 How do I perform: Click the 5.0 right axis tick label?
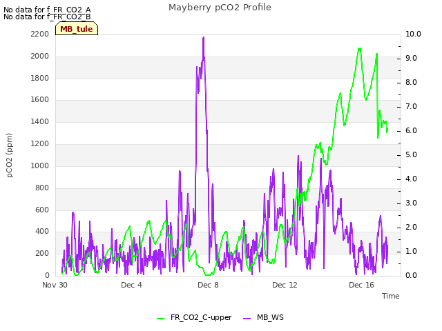click(411, 154)
